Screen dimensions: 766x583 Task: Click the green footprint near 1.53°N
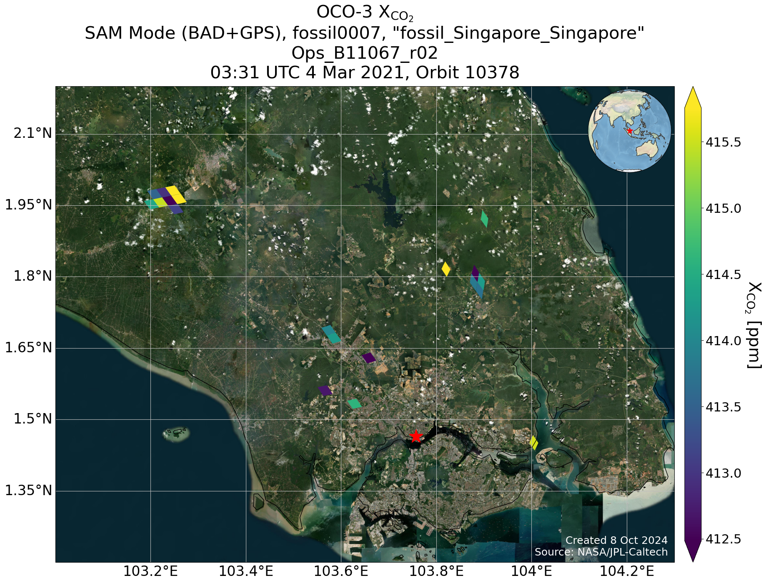click(354, 404)
